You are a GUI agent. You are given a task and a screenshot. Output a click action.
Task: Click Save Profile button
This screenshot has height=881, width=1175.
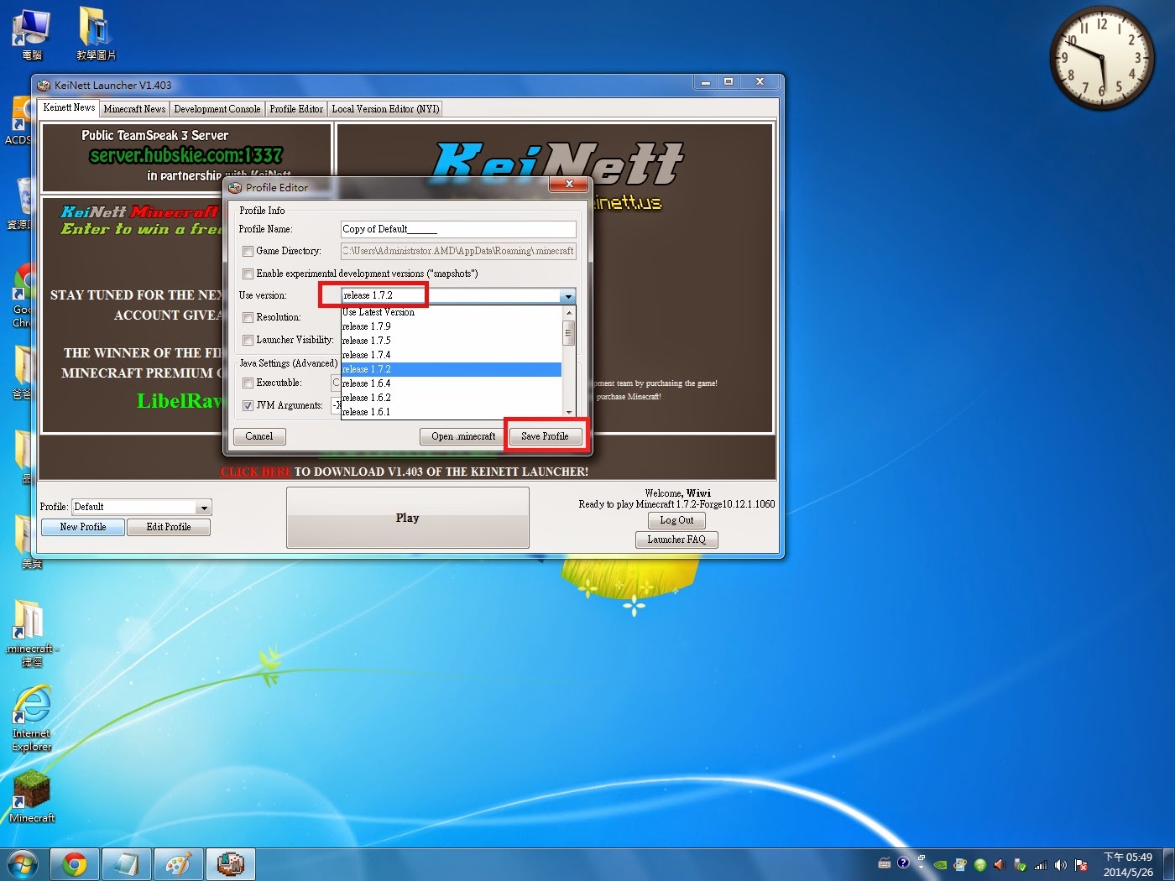[x=545, y=436]
